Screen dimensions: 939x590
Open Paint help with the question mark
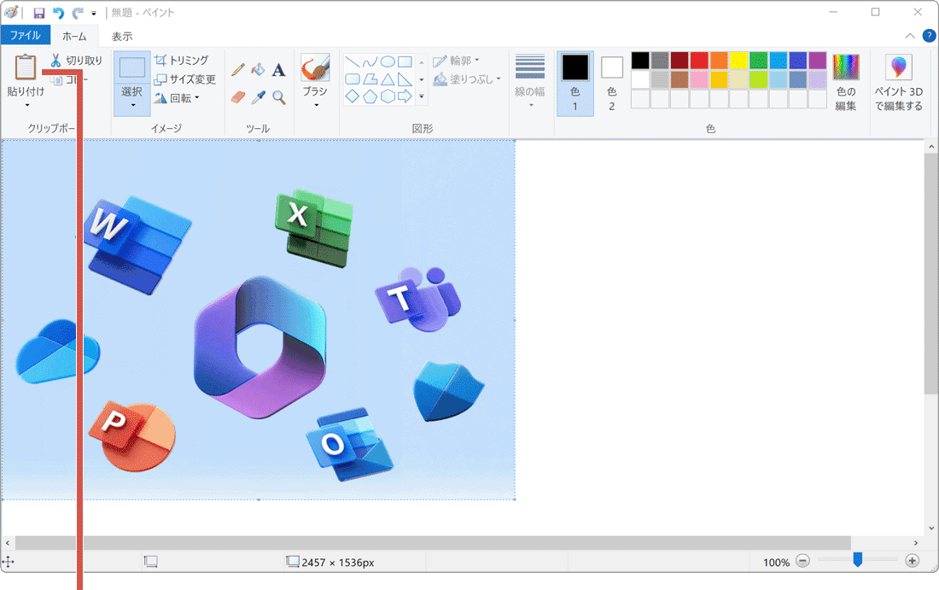[x=929, y=36]
